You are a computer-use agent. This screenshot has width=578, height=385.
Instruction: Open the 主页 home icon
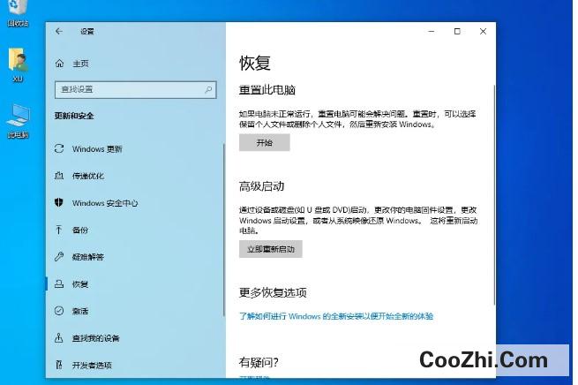click(59, 64)
